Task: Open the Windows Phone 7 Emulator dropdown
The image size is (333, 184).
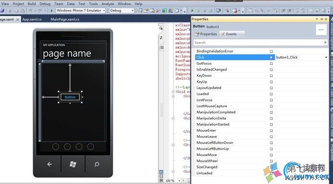Action: click(x=104, y=11)
